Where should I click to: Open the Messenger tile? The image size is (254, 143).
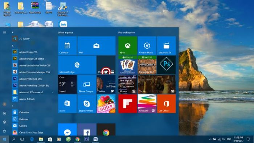(x=67, y=130)
